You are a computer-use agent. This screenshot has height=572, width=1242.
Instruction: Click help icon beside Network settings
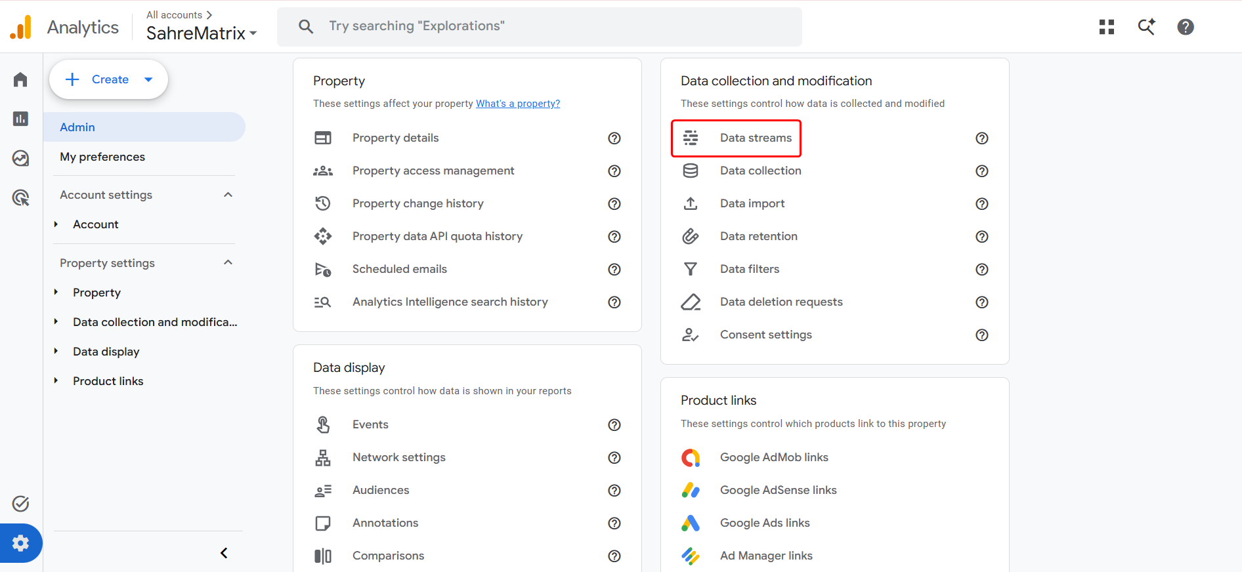[614, 457]
